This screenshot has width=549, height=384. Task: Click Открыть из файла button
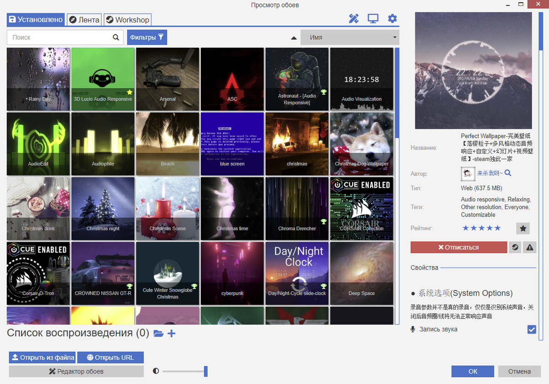pos(42,357)
